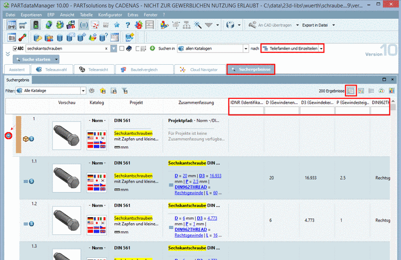This screenshot has width=401, height=260.
Task: Click the bolt preview thumbnail in row 1.2
Action: point(66,220)
